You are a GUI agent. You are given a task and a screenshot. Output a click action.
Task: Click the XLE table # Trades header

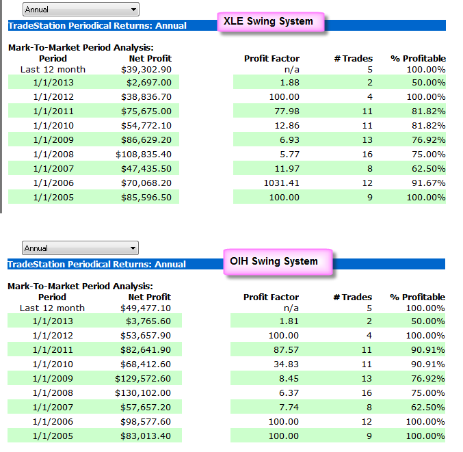[354, 58]
